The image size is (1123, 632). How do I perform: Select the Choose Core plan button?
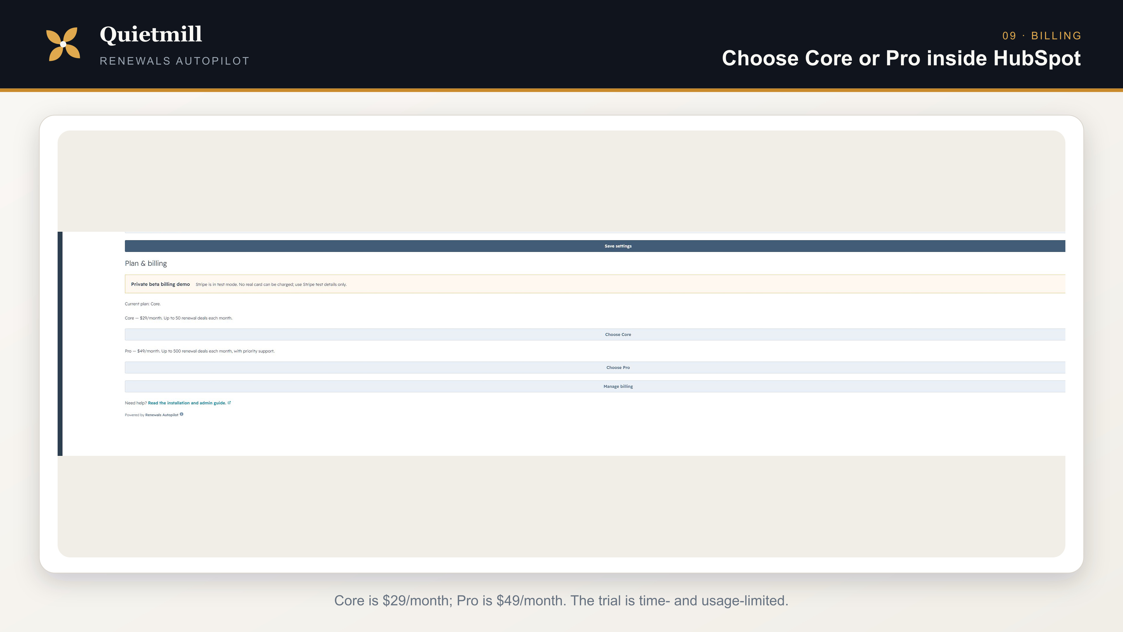(595, 334)
